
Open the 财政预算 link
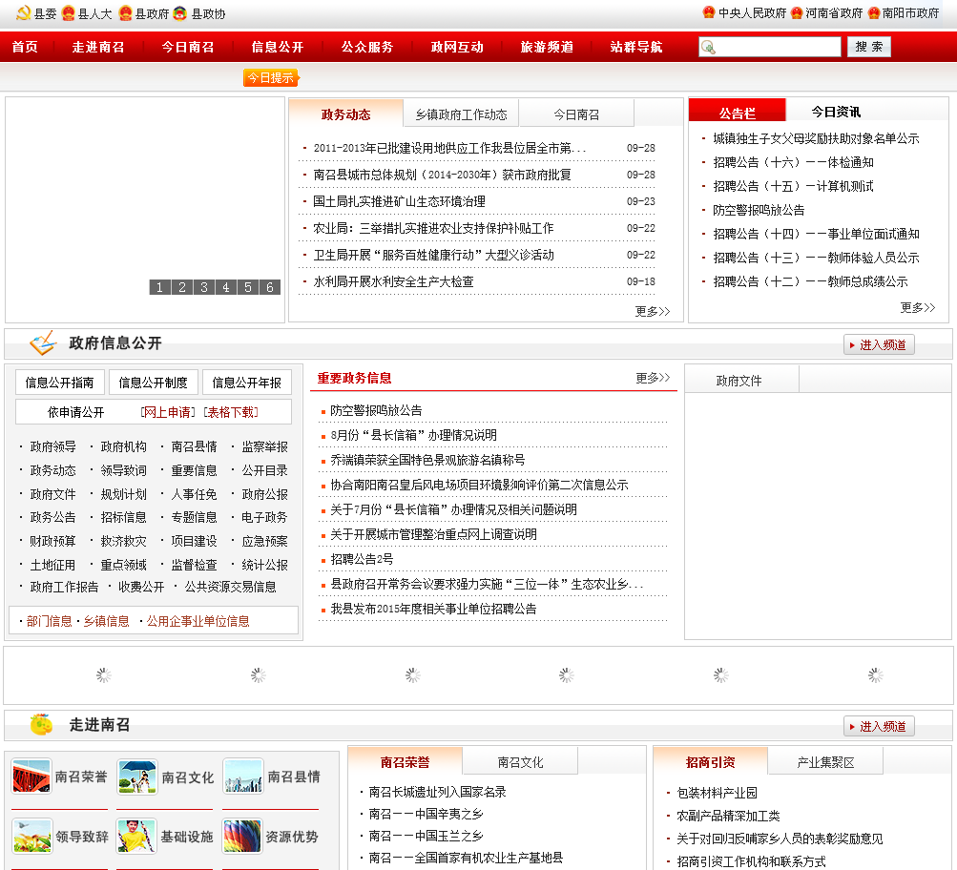pyautogui.click(x=53, y=541)
